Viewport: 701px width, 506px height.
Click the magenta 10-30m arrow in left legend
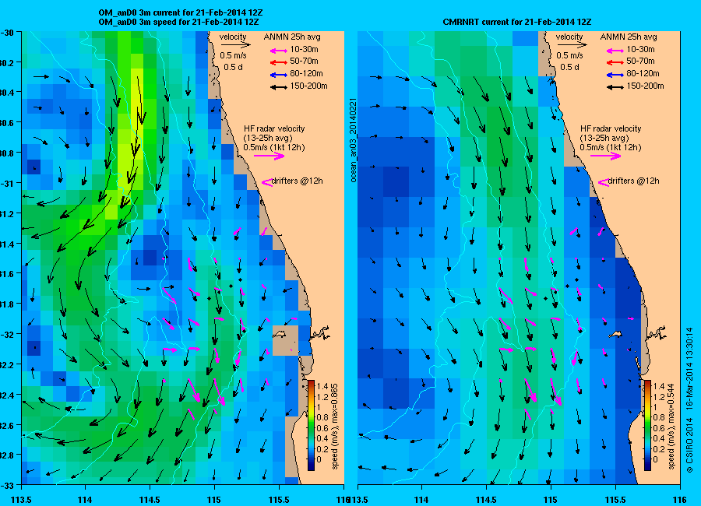(279, 51)
